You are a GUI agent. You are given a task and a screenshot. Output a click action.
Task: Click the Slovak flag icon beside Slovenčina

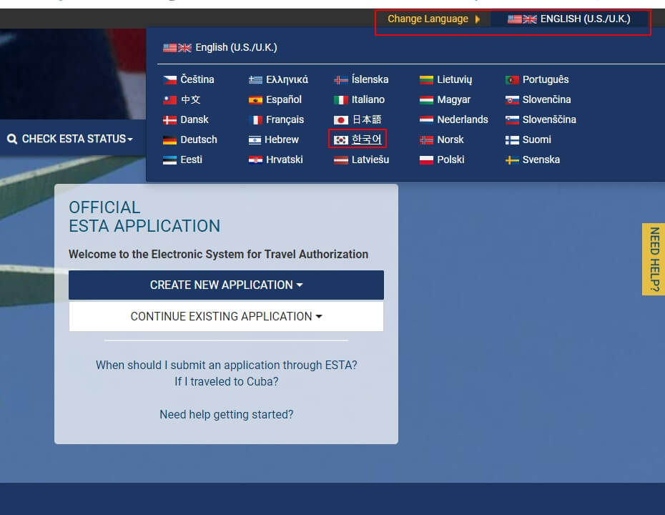coord(512,99)
